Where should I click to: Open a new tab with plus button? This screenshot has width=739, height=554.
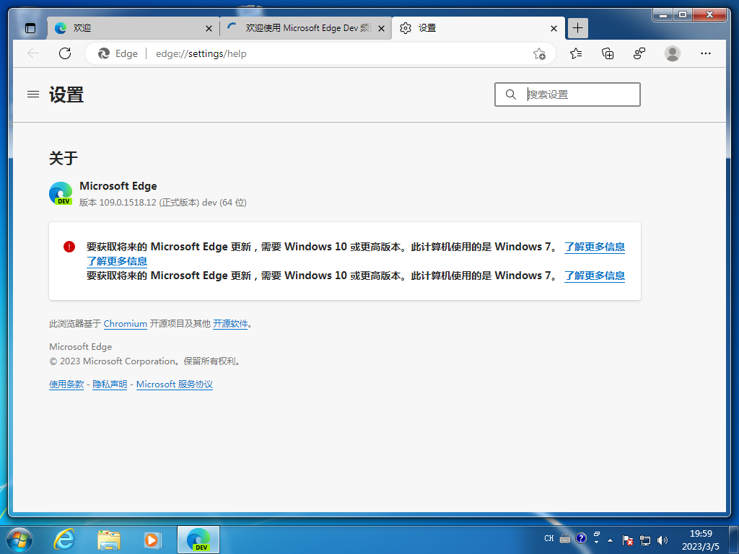(x=578, y=28)
